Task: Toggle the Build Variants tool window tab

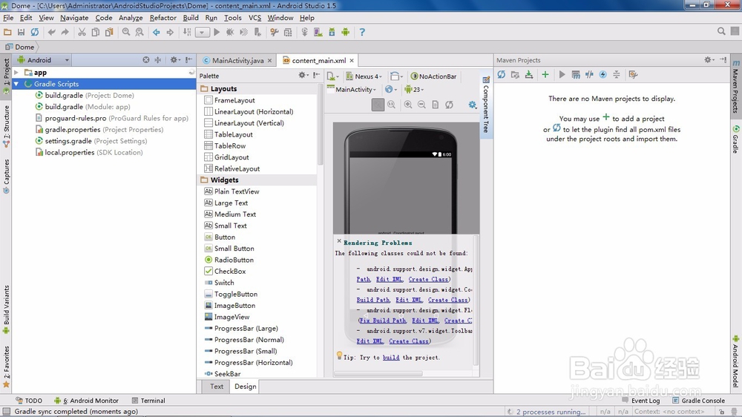Action: pos(6,309)
